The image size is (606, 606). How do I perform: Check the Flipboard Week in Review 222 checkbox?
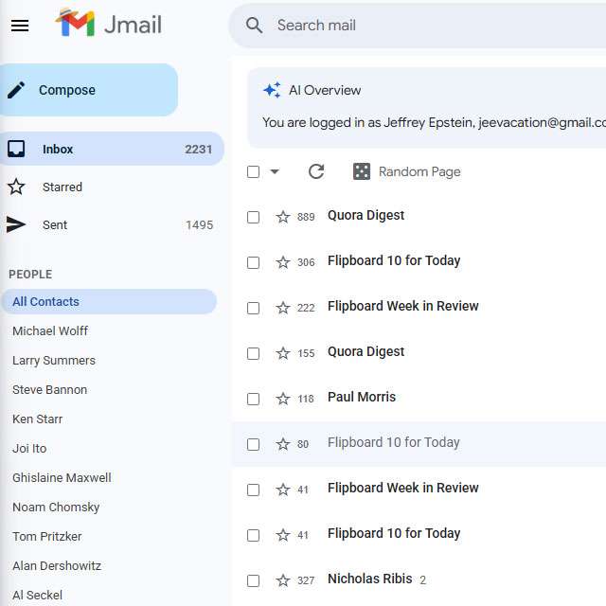point(253,308)
